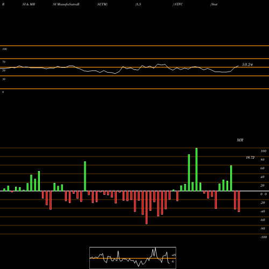Click the MR axis label 40
Screen dimensions: 269x269
(x=263, y=177)
